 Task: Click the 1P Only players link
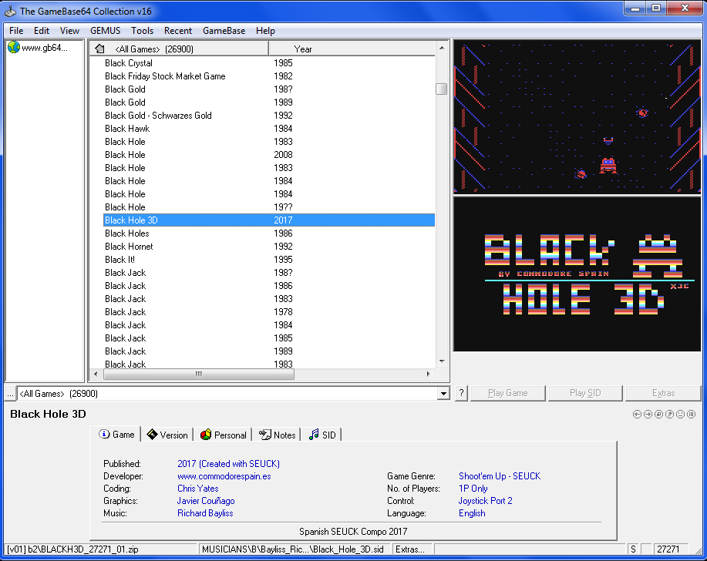[473, 489]
